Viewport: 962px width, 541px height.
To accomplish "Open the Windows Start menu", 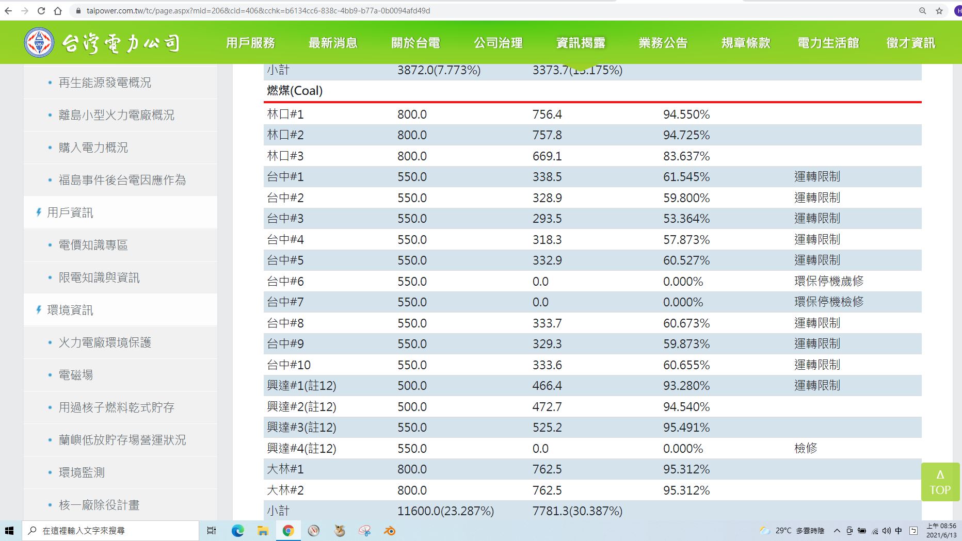I will 9,531.
